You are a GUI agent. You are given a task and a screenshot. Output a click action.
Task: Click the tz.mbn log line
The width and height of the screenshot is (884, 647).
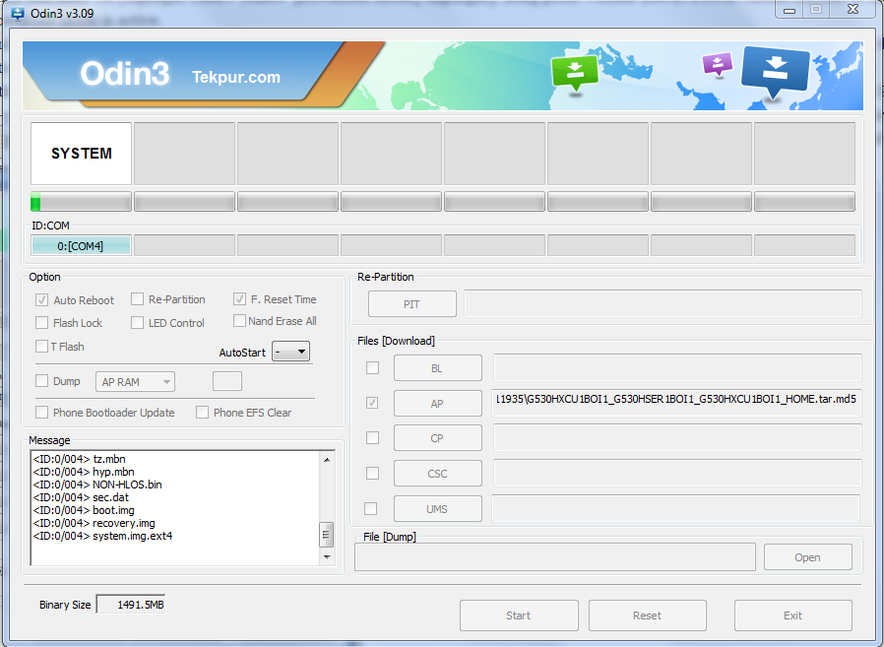coord(79,459)
